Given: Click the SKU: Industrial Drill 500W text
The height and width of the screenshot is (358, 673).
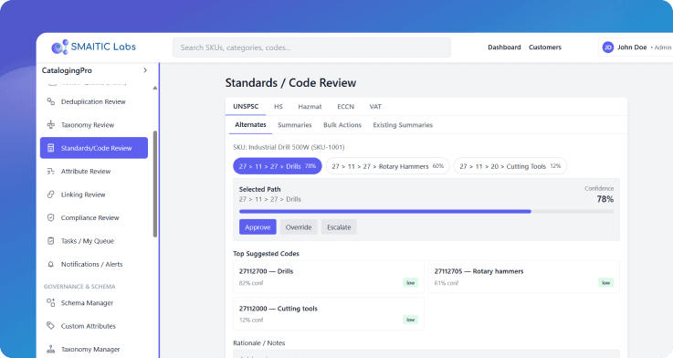Looking at the screenshot, I should pos(289,147).
